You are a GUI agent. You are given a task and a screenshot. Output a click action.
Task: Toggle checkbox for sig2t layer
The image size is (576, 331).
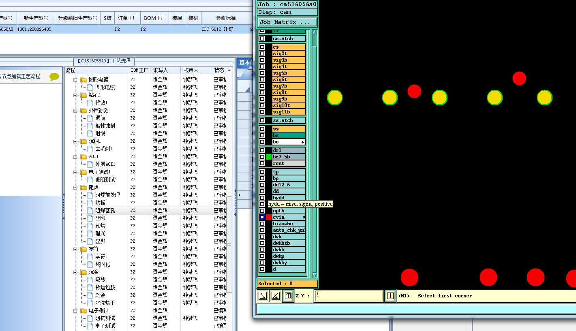coord(262,53)
